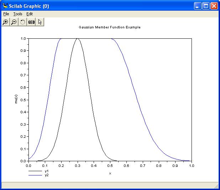Click the peak of the black y1 curve
This screenshot has height=190, width=220.
click(x=78, y=39)
